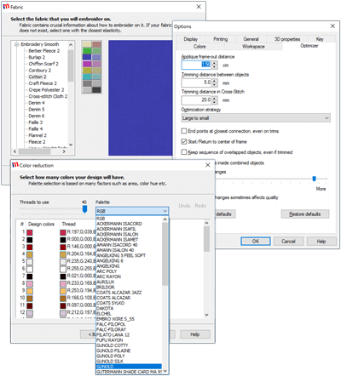Click the Threads to use slider handle

(x=84, y=209)
